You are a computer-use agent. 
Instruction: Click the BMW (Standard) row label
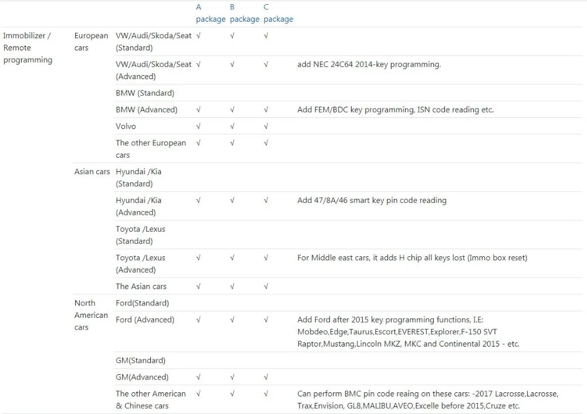(145, 93)
